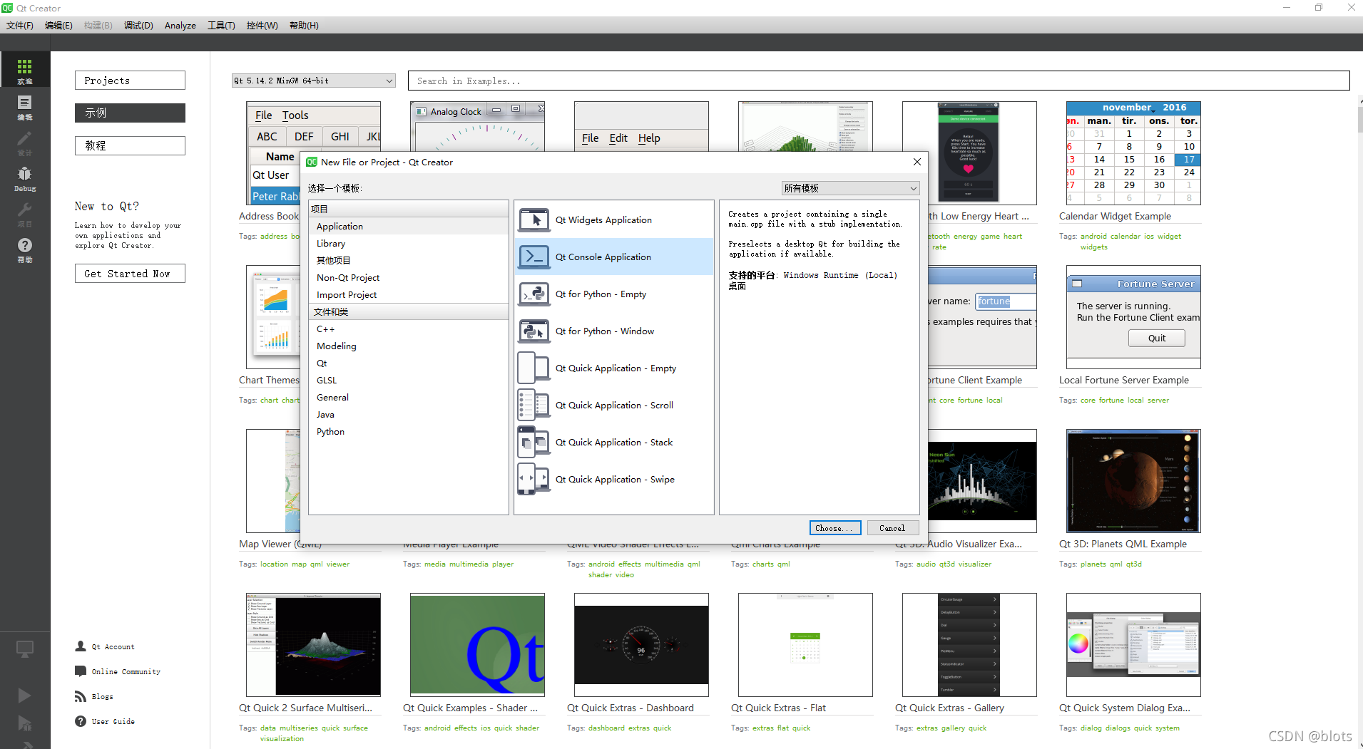1363x749 pixels.
Task: Click the Search in Examples field
Action: pyautogui.click(x=879, y=81)
